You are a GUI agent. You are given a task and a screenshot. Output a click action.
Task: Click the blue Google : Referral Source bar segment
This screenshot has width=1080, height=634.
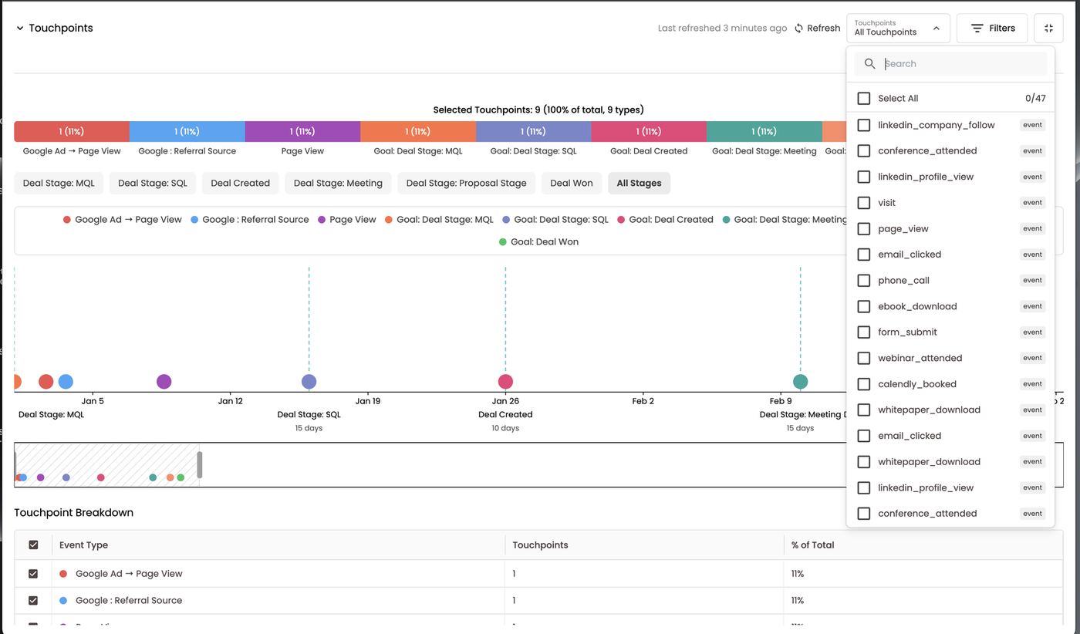coord(187,132)
